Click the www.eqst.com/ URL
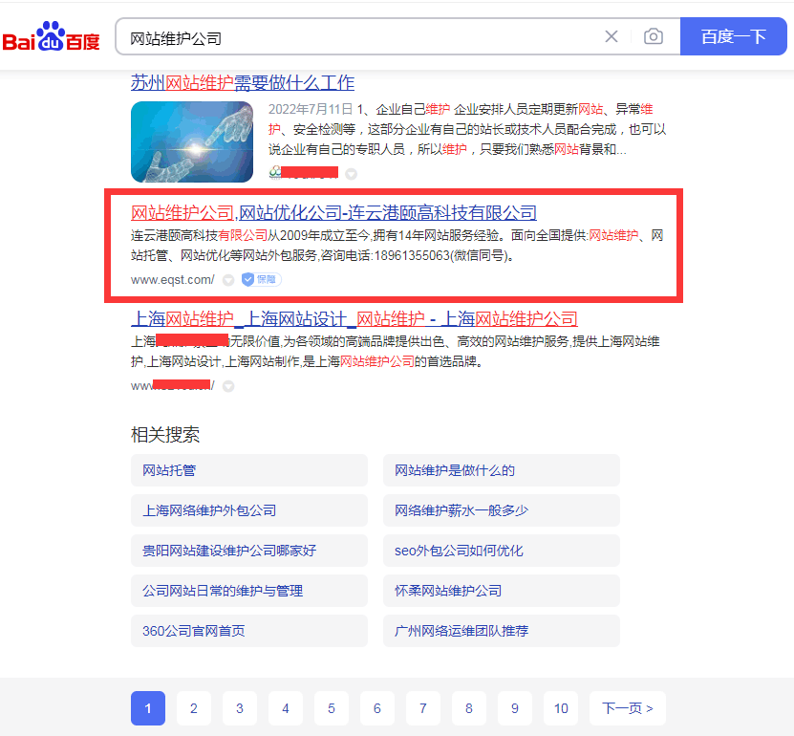 click(x=173, y=280)
